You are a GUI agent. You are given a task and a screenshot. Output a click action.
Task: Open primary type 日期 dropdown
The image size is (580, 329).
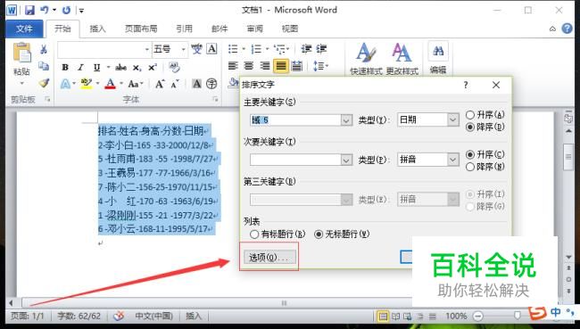click(453, 119)
